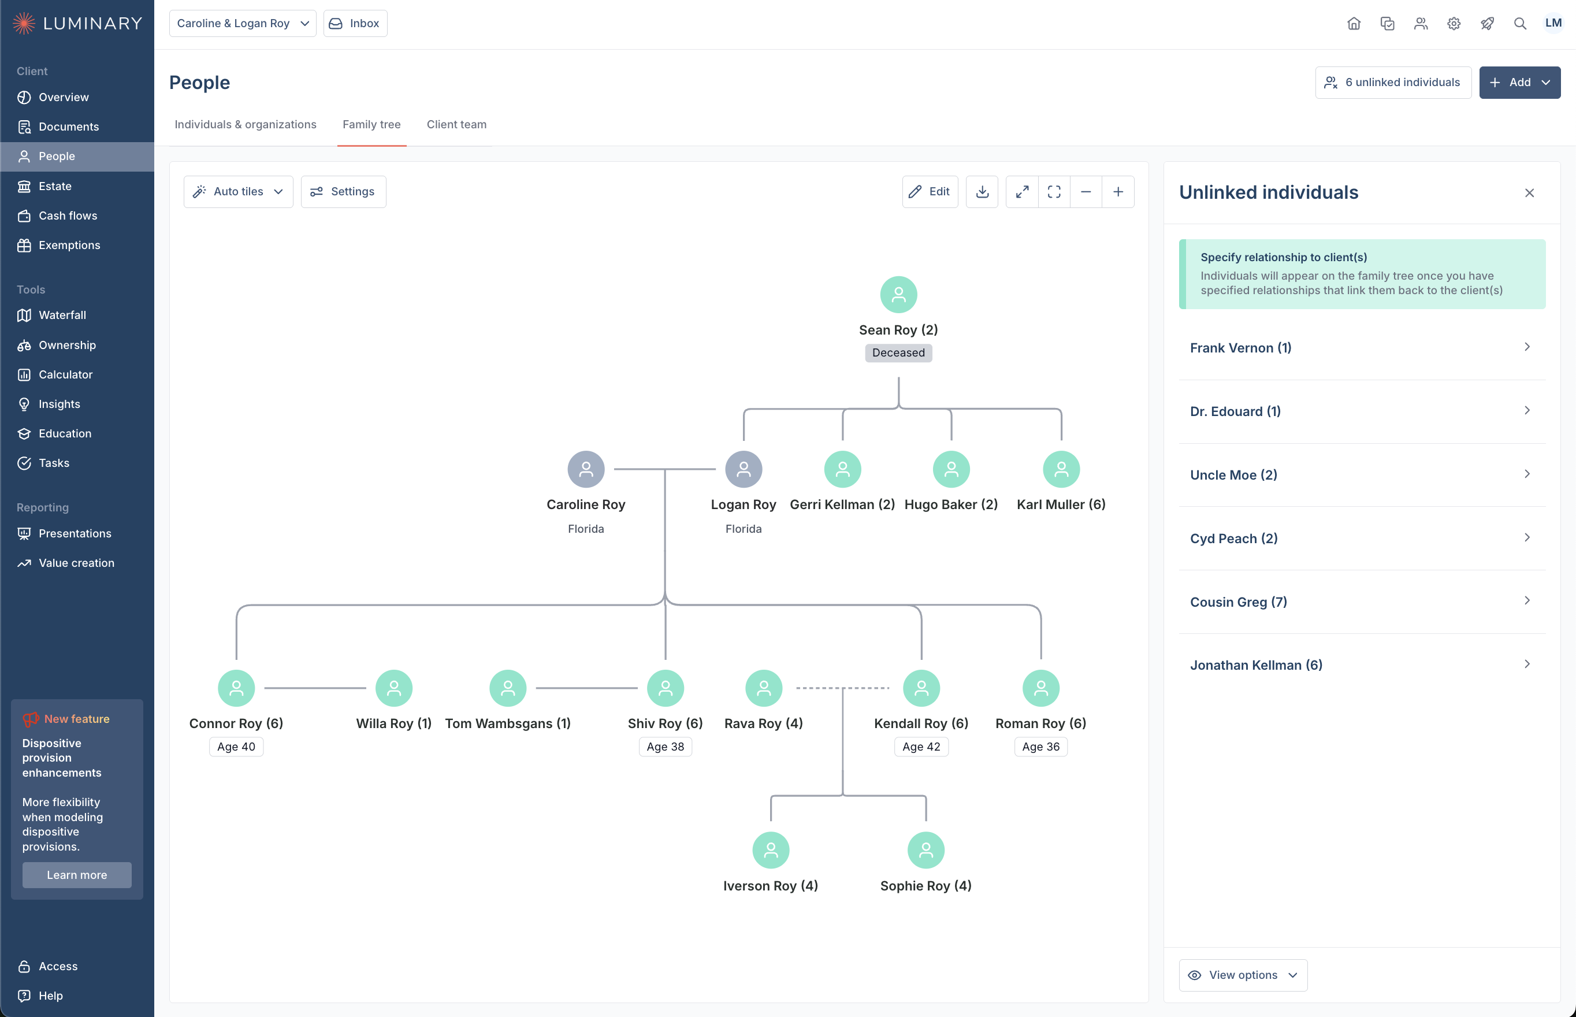Expand Dr. Edouard (1) row
This screenshot has height=1017, width=1576.
pyautogui.click(x=1362, y=411)
